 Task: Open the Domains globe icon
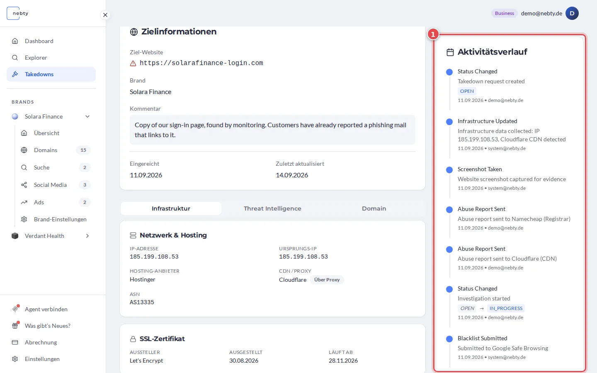[x=24, y=150]
